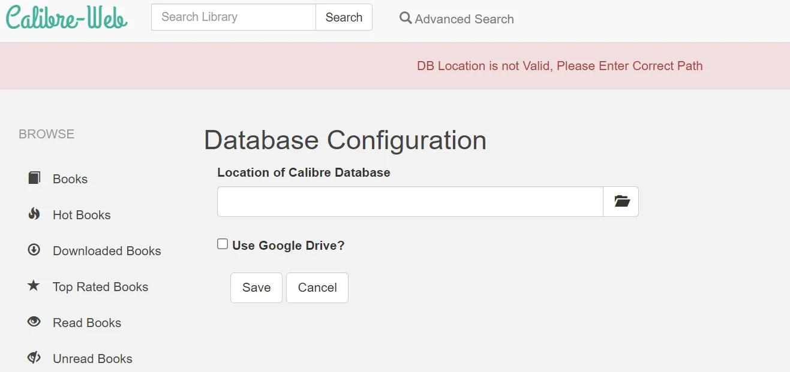
Task: Enable the Use Google Drive checkbox
Action: (222, 243)
